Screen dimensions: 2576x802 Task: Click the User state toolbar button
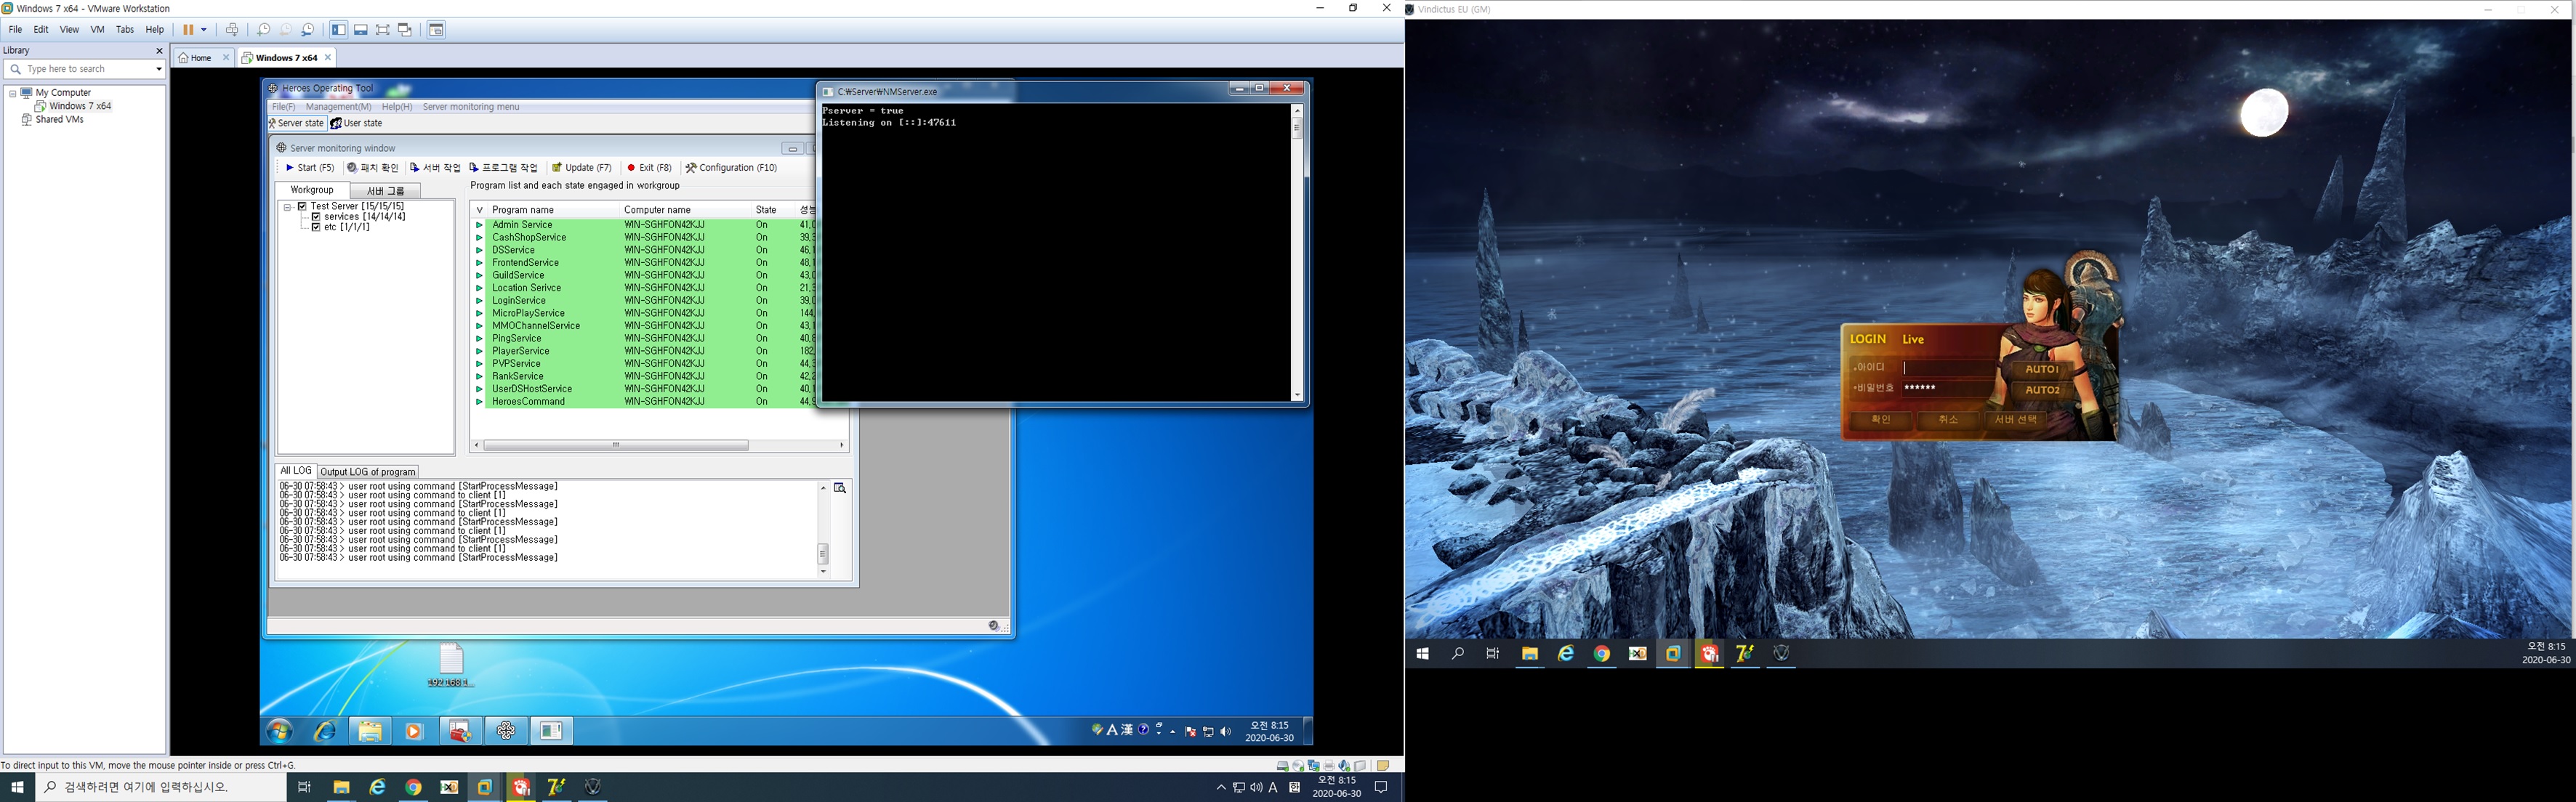point(357,123)
